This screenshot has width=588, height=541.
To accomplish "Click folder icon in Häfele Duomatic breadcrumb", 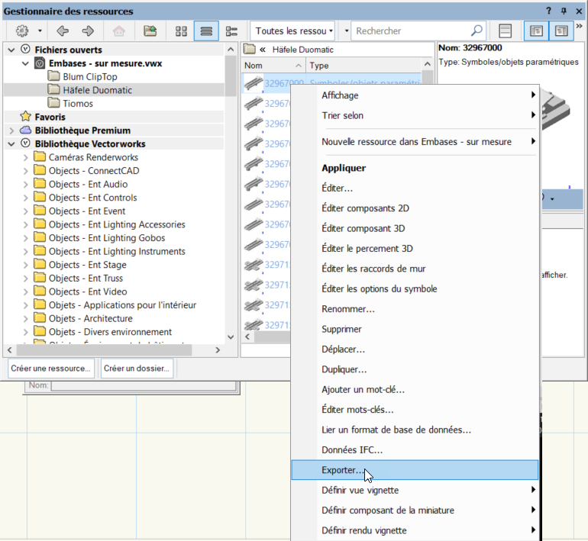I will [x=250, y=49].
